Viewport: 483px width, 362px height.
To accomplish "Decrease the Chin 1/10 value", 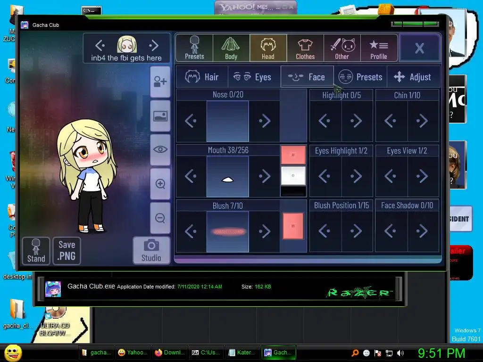I will click(x=391, y=121).
